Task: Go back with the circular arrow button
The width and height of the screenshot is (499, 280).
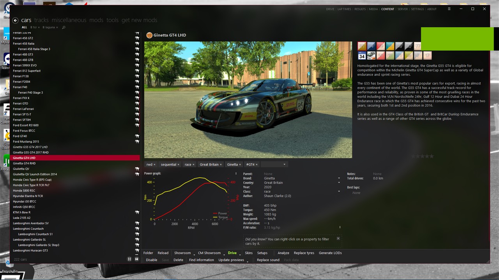Action: 15,21
